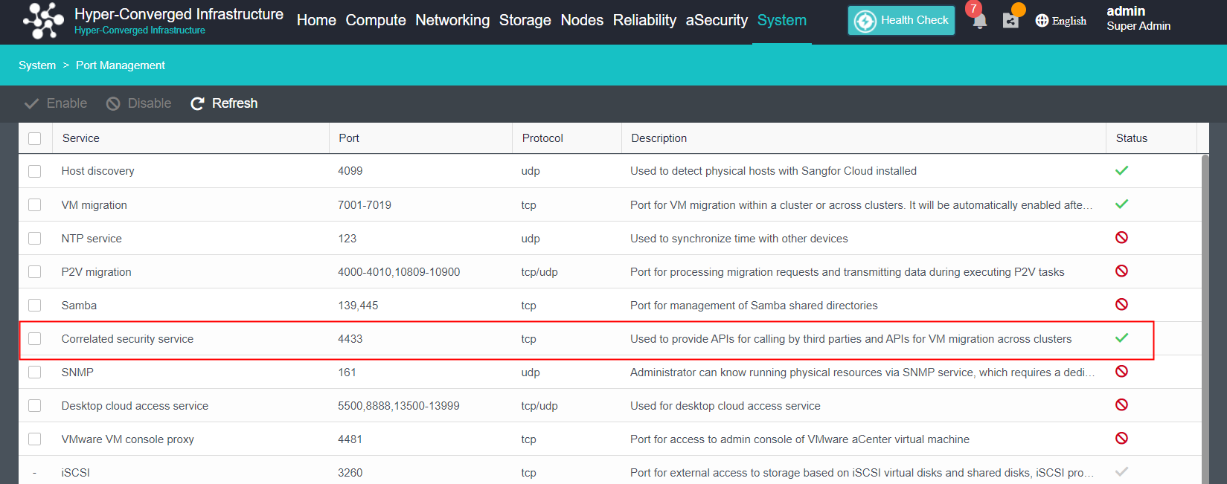Image resolution: width=1227 pixels, height=484 pixels.
Task: Click the disabled status icon for SNMP
Action: coord(1121,372)
